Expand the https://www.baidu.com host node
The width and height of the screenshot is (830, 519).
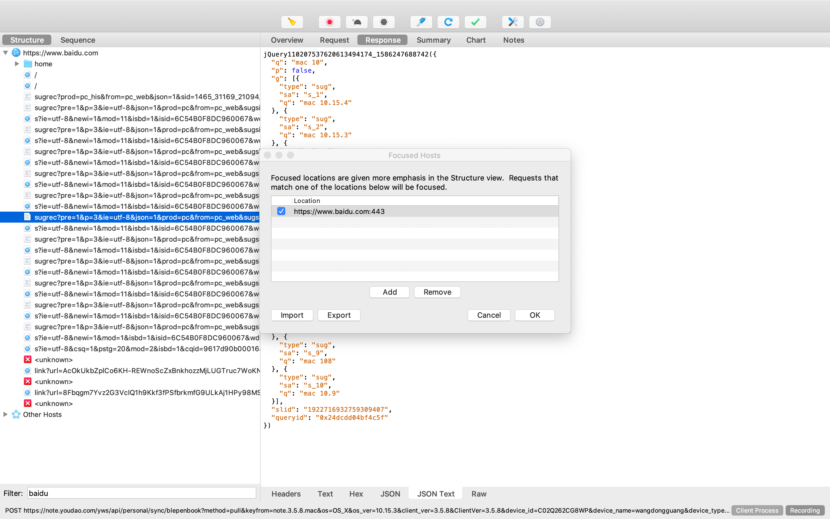click(5, 52)
